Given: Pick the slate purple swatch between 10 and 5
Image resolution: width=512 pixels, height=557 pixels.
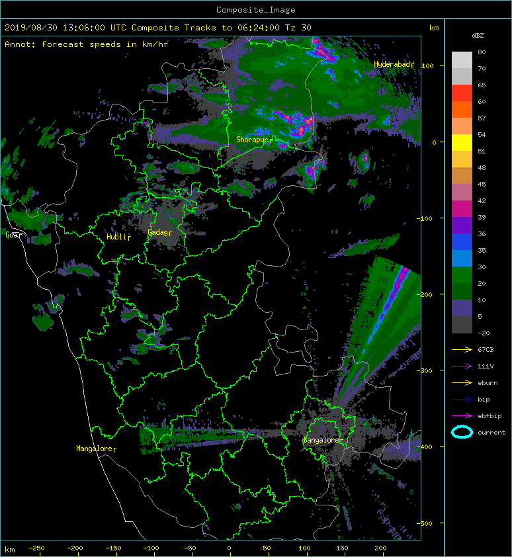Looking at the screenshot, I should [462, 308].
